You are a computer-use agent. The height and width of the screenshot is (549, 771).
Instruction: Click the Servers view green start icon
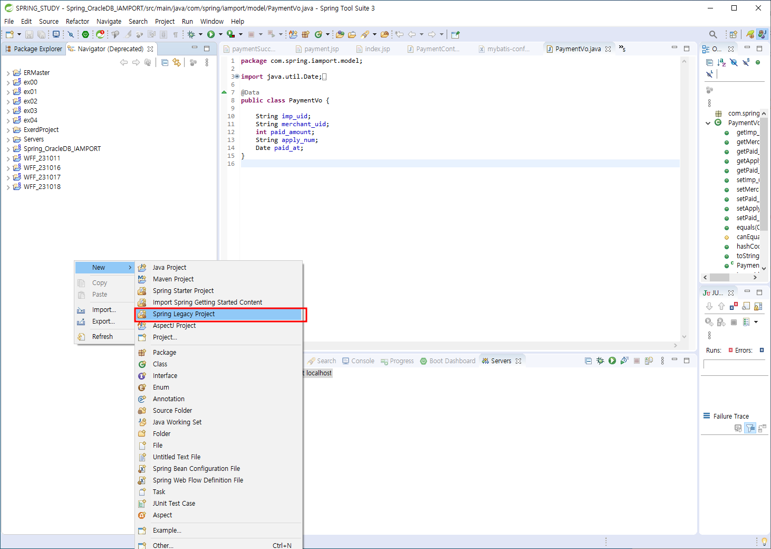click(x=612, y=361)
